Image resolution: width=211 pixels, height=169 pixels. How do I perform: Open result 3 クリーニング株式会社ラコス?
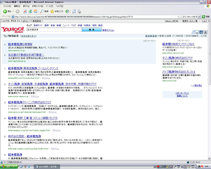pos(30,102)
